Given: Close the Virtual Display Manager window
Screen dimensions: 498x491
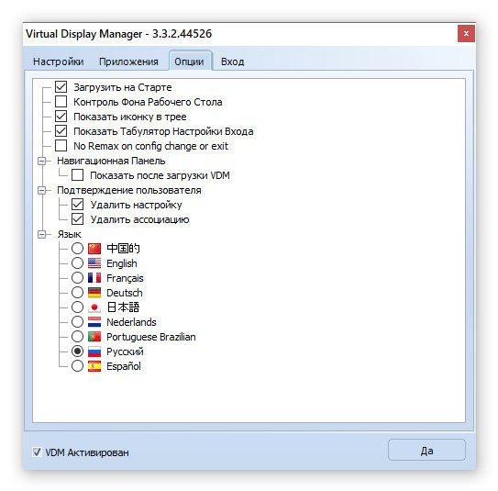Looking at the screenshot, I should click(x=466, y=33).
